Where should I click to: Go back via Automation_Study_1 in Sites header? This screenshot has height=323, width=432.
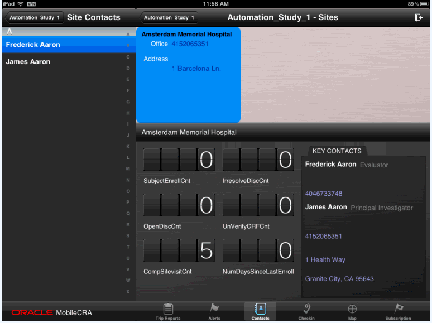coord(169,18)
